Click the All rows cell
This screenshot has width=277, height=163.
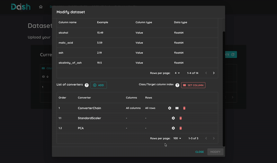click(150, 108)
